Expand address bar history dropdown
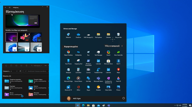 17,71
